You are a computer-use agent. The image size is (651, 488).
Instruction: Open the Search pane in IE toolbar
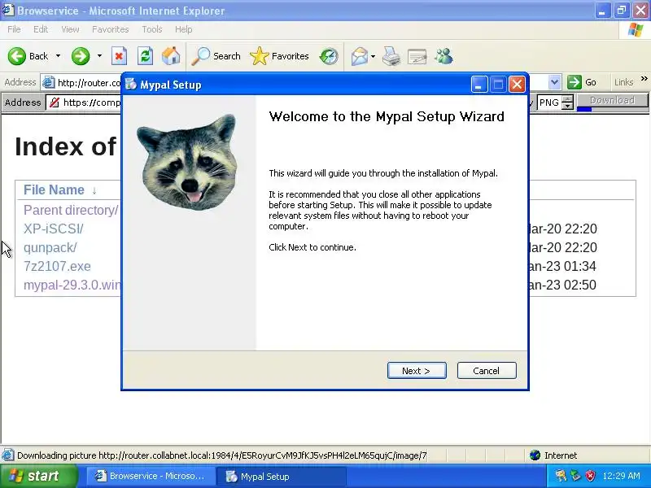pyautogui.click(x=216, y=56)
